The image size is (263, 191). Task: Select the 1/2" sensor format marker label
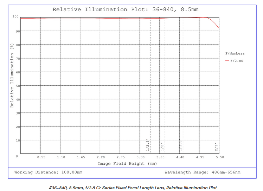[162, 147]
